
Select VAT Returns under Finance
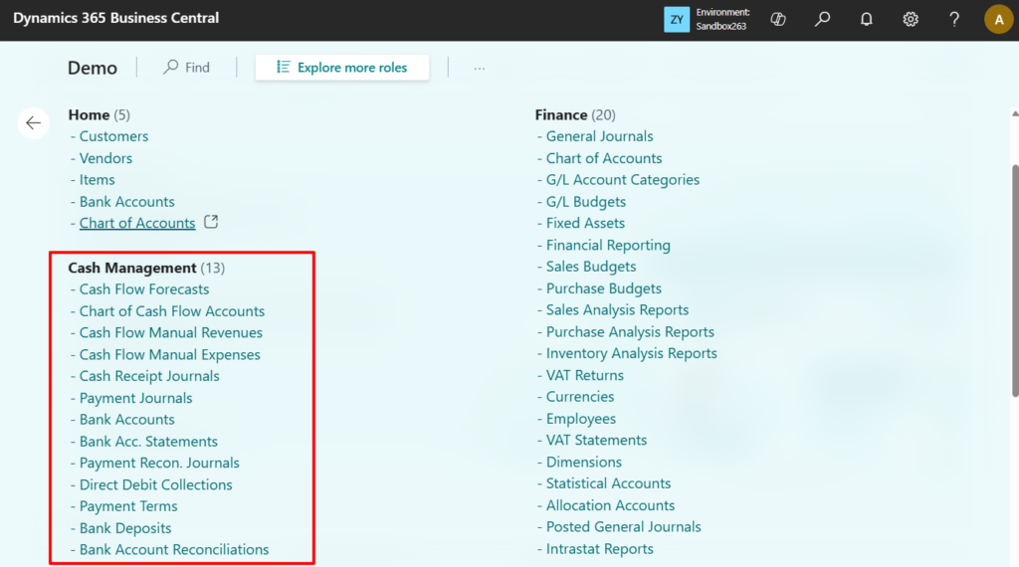click(585, 375)
